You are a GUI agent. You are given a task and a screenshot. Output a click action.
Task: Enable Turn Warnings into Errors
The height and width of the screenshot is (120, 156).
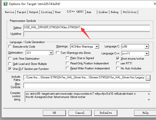click(x=57, y=53)
